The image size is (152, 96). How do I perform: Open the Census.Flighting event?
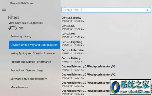pyautogui.click(x=73, y=44)
